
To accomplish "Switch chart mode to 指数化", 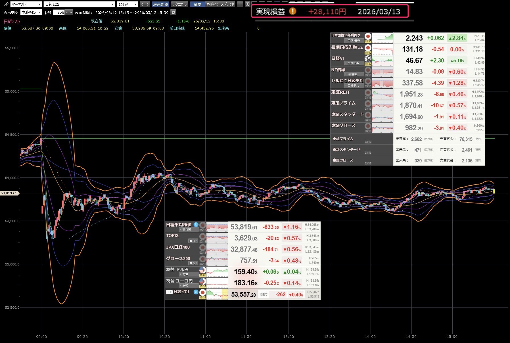I will click(212, 4).
